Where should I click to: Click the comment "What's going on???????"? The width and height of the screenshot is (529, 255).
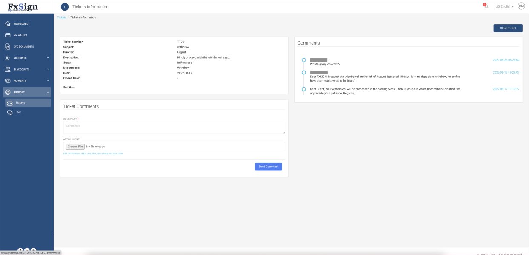click(325, 64)
